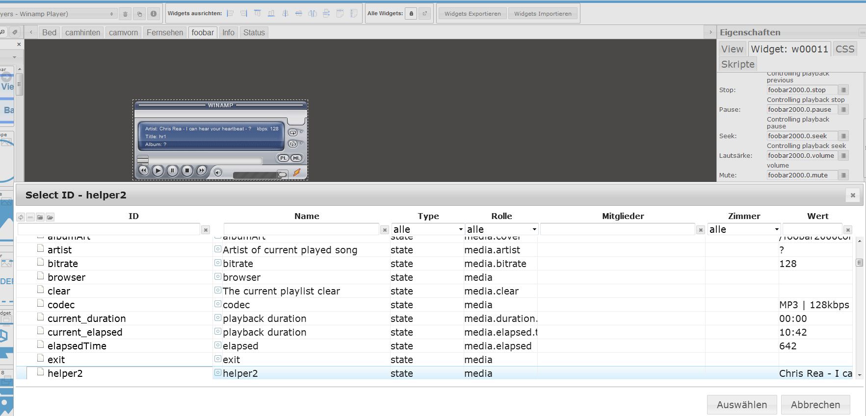Click the Winamp seek slider handle
The height and width of the screenshot is (416, 866).
pyautogui.click(x=143, y=160)
